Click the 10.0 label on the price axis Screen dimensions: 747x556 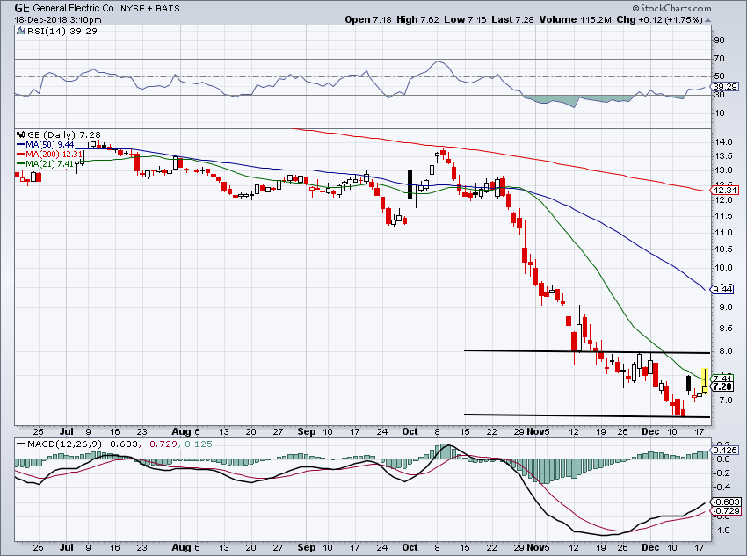[723, 268]
